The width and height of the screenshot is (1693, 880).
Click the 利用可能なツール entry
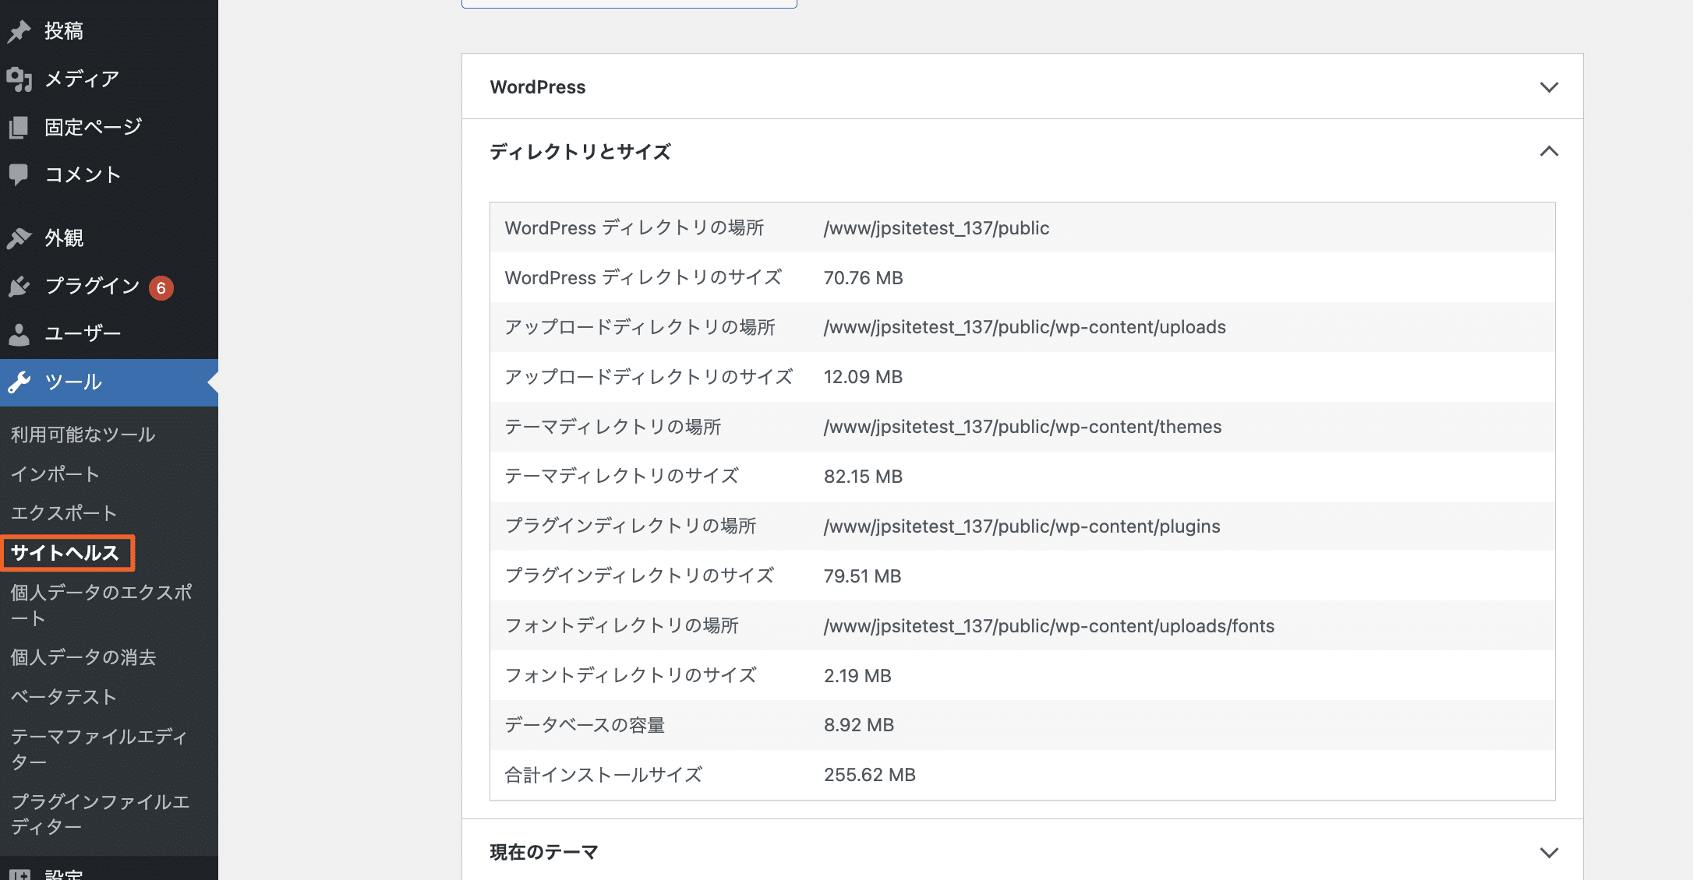[x=81, y=435]
